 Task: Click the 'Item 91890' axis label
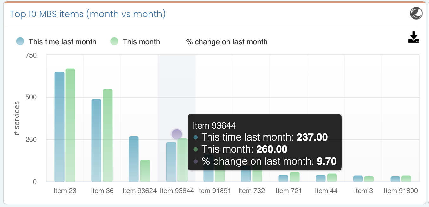click(401, 191)
